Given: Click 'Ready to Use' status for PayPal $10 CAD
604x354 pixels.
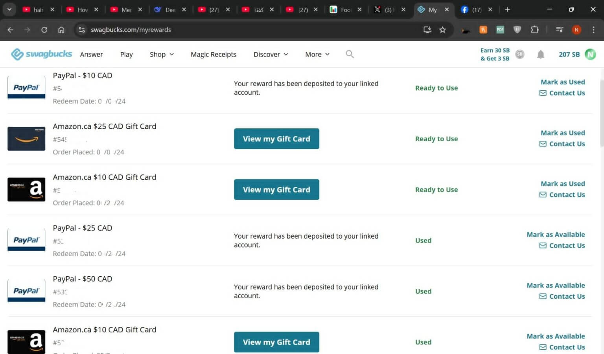Looking at the screenshot, I should coord(436,88).
